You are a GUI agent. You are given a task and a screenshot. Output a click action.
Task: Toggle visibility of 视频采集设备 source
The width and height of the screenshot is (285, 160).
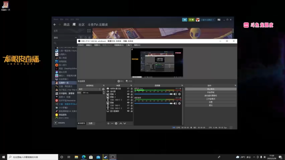point(128,89)
